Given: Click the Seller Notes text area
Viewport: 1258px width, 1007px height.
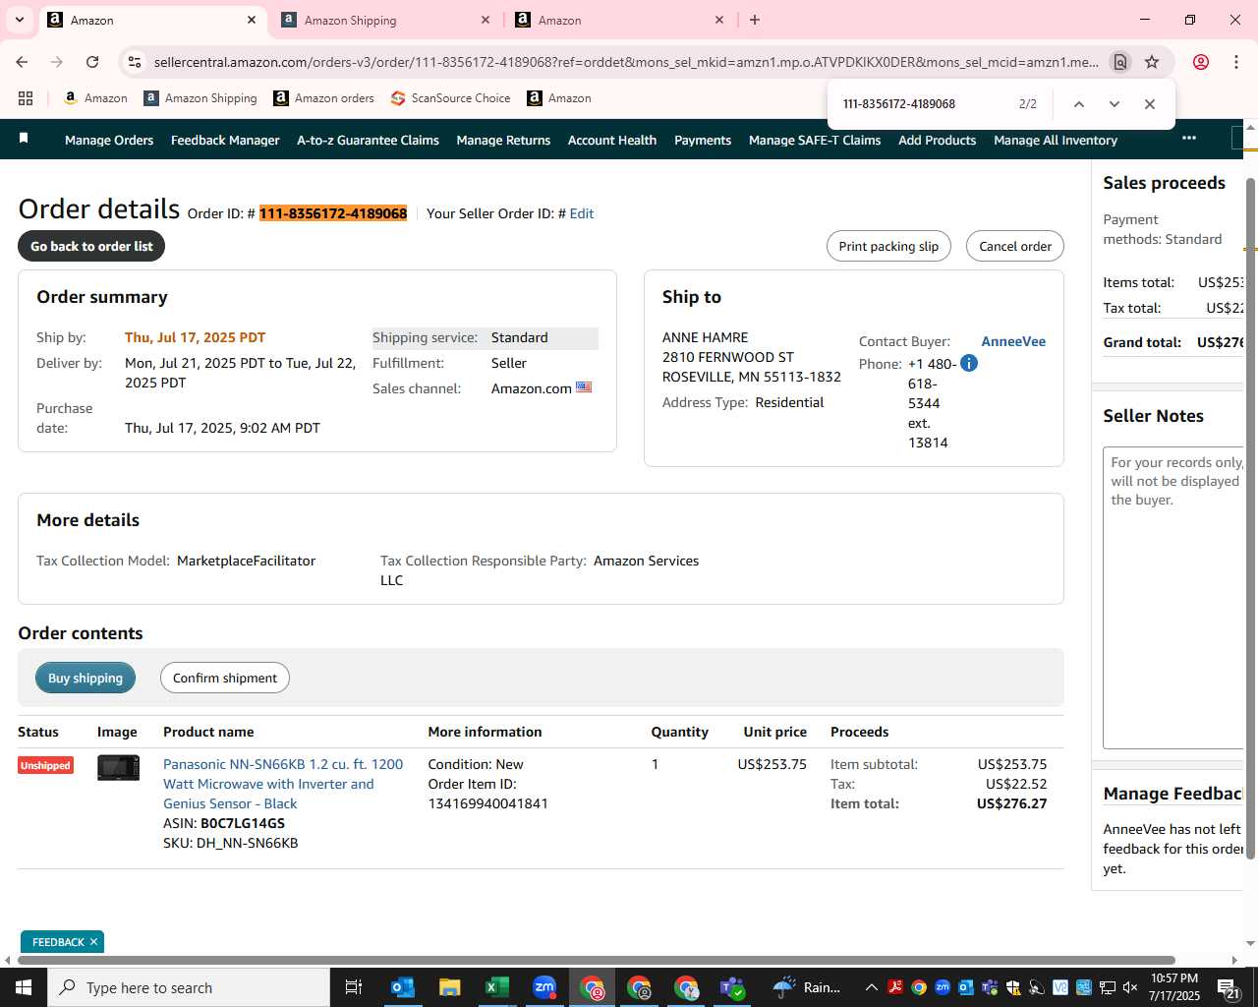Looking at the screenshot, I should point(1172,598).
